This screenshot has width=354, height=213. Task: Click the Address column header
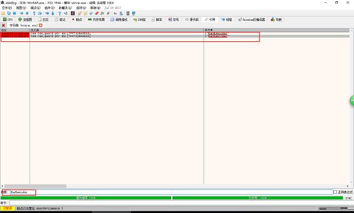pyautogui.click(x=15, y=30)
